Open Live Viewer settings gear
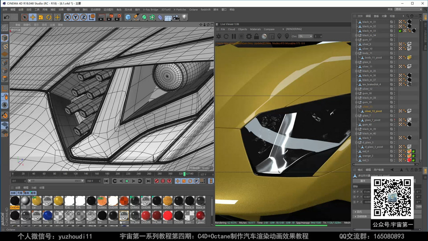This screenshot has height=241, width=428. point(249,37)
